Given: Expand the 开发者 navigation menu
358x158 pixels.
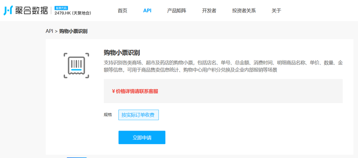Looking at the screenshot, I should pos(209,10).
